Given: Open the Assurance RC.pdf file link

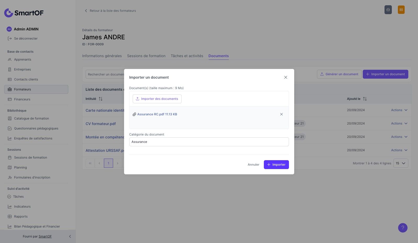Looking at the screenshot, I should [x=157, y=114].
